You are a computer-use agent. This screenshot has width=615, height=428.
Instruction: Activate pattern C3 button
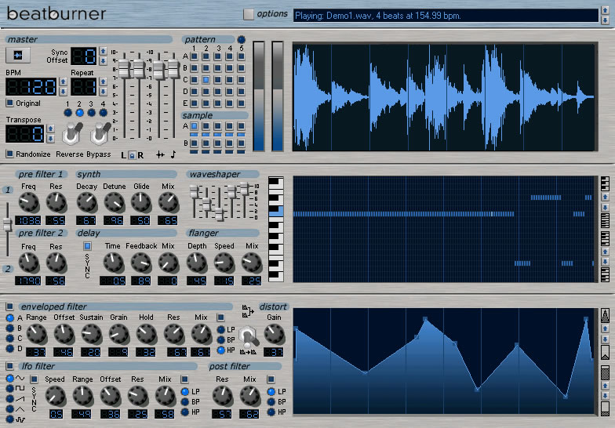tap(218, 80)
